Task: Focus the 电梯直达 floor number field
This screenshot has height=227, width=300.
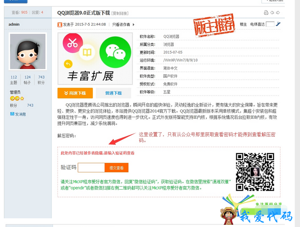Action: tap(270, 24)
